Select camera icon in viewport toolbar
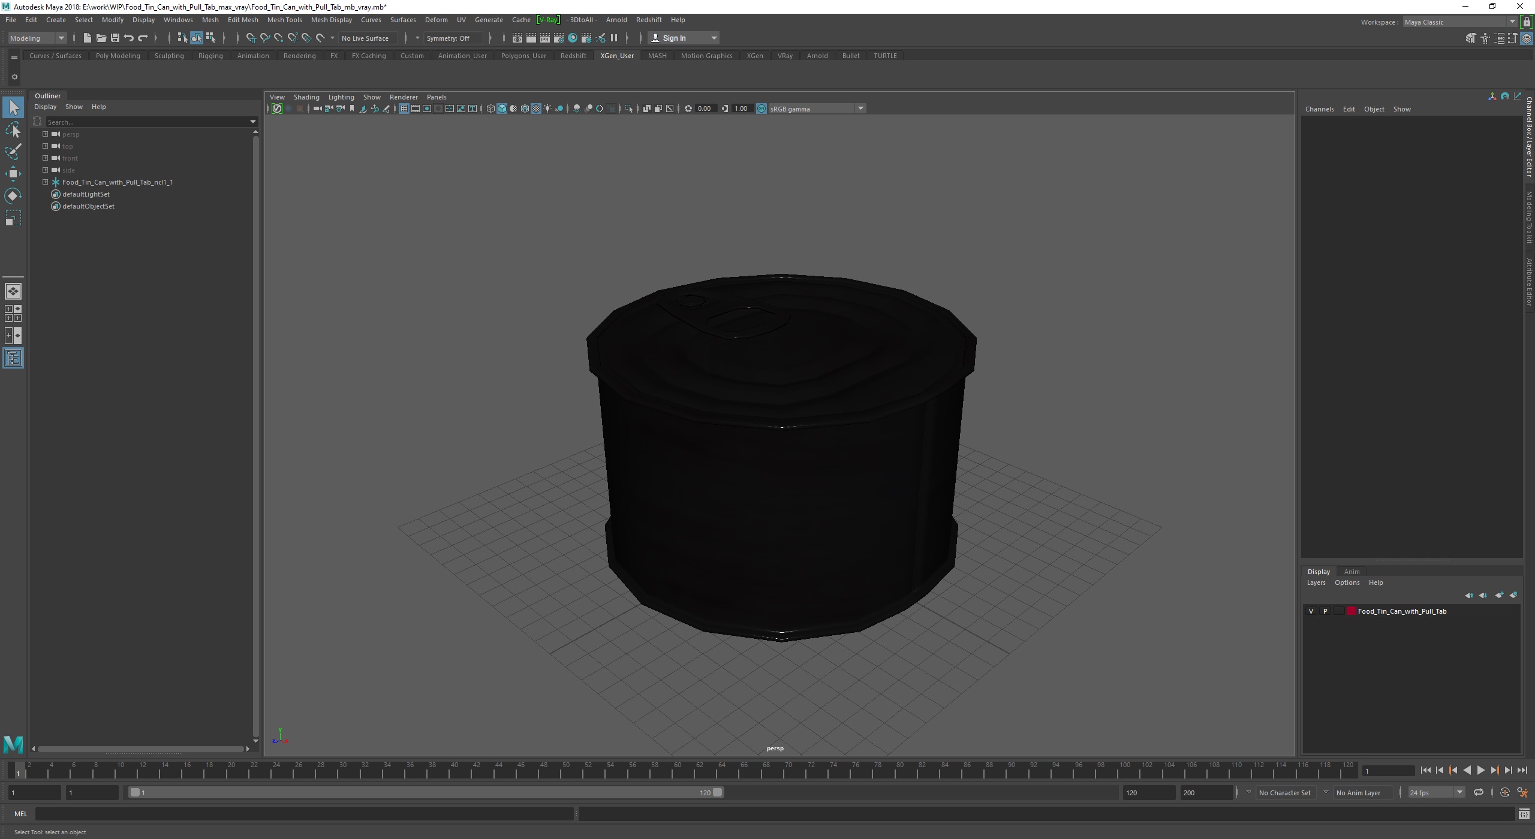Viewport: 1535px width, 839px height. [317, 108]
